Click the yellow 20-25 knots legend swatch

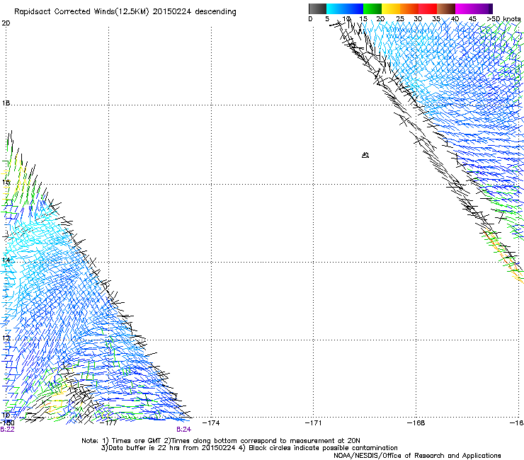point(391,8)
